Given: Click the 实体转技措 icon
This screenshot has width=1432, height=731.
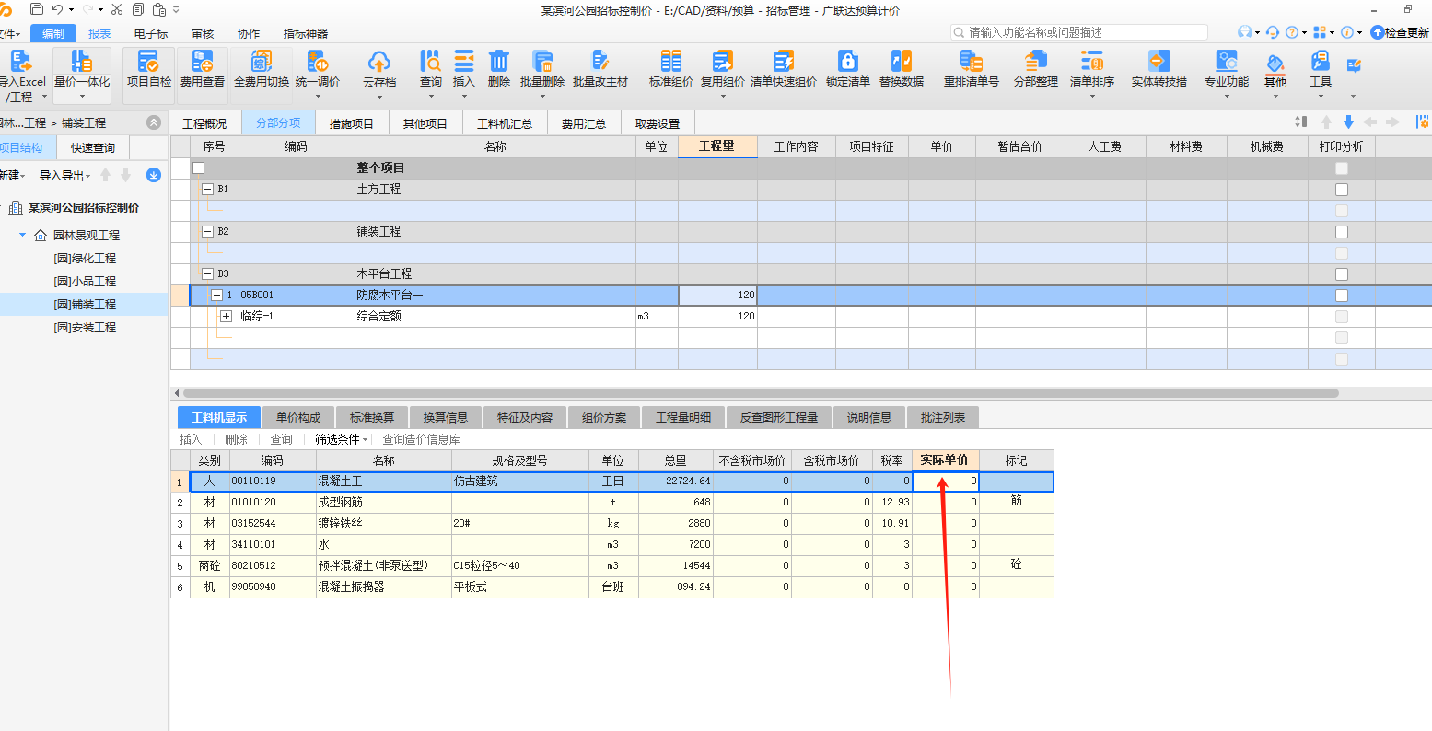Looking at the screenshot, I should click(1158, 62).
